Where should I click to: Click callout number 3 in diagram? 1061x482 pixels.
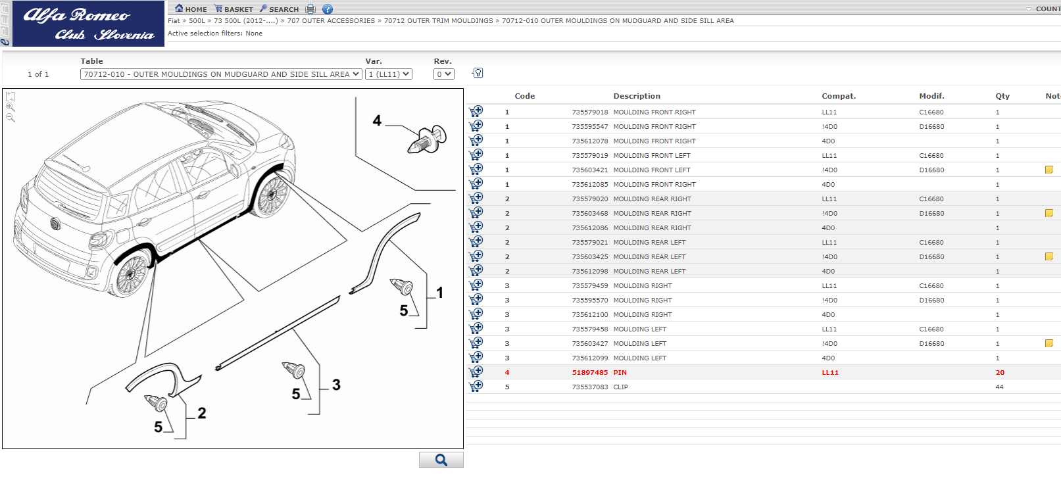[336, 385]
